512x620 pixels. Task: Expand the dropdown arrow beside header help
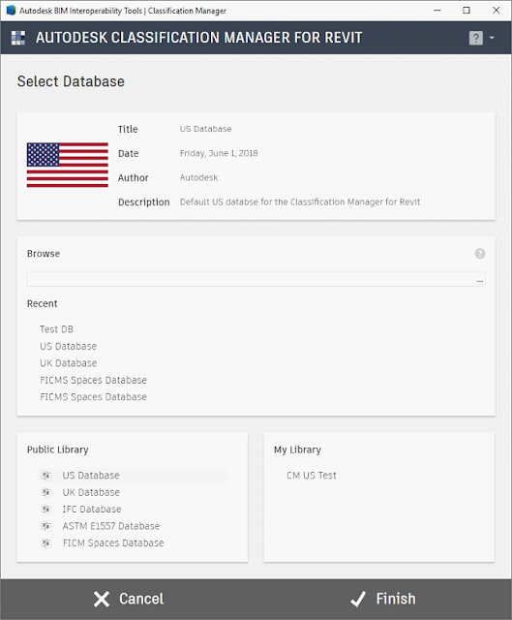(x=492, y=38)
